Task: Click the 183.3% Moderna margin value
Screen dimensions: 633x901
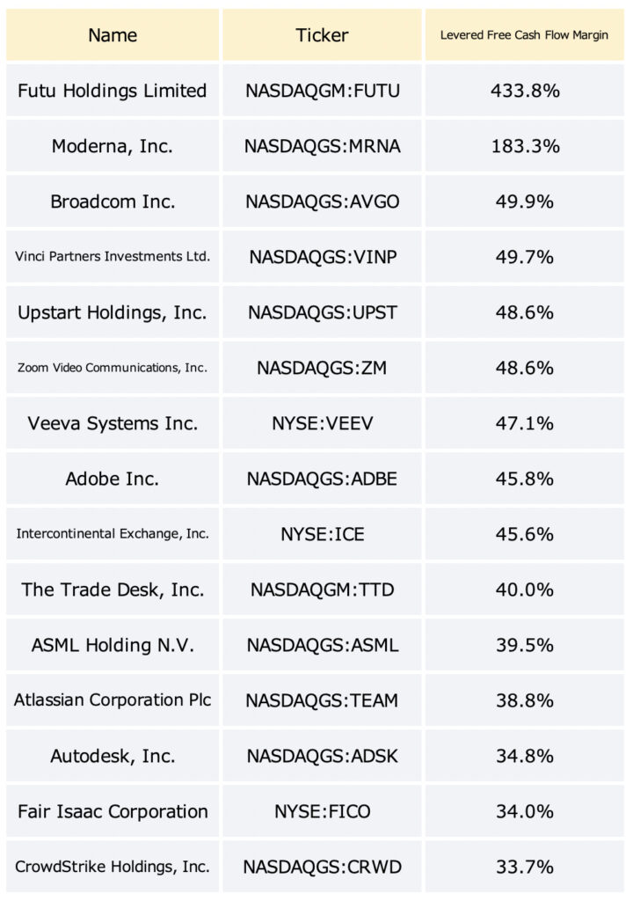Action: 525,146
